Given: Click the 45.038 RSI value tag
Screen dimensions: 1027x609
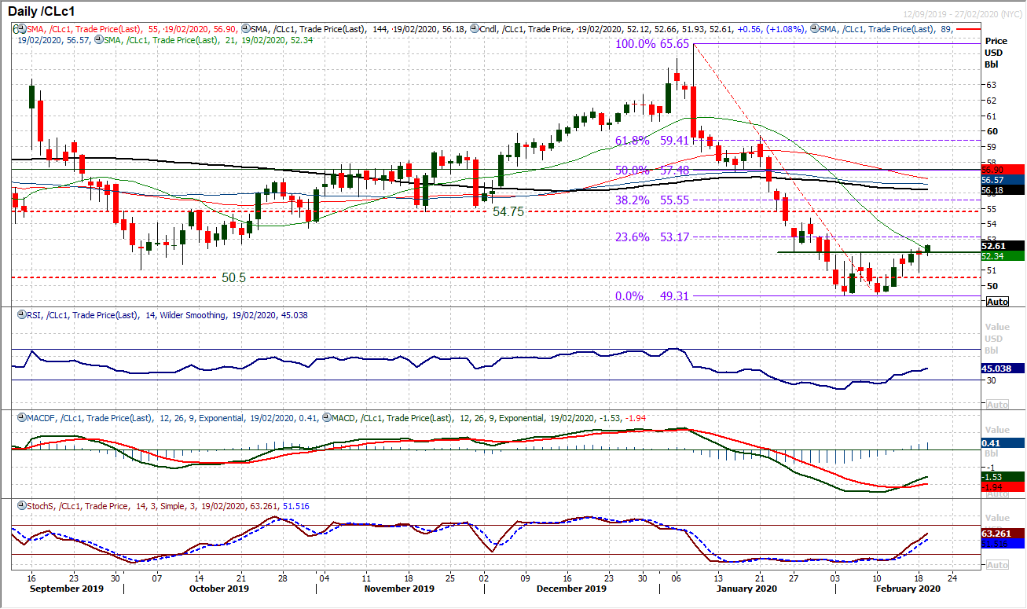Looking at the screenshot, I should click(1003, 368).
